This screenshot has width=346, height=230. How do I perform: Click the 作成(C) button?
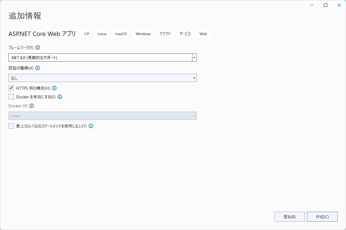tap(322, 217)
